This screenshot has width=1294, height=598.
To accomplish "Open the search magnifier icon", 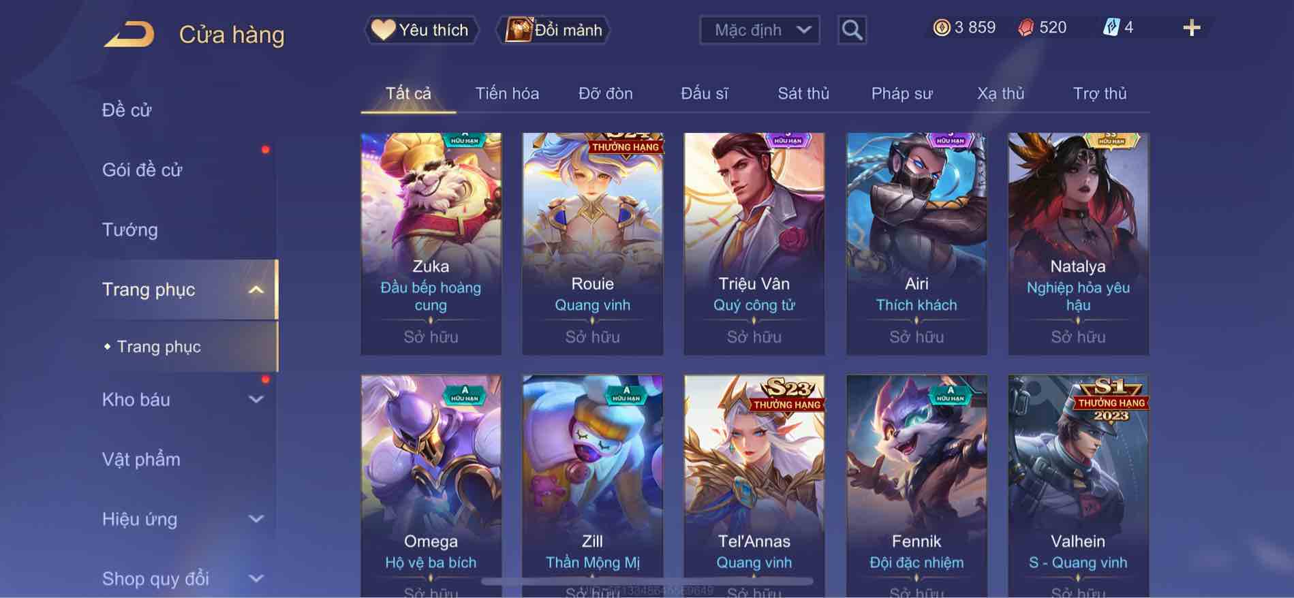I will pos(852,30).
